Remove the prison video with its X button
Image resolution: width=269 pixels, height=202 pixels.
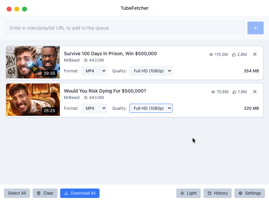click(x=255, y=54)
